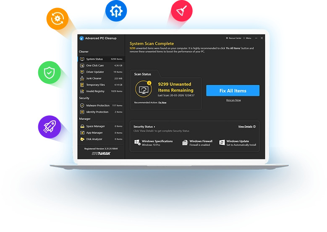This screenshot has width=327, height=232.
Task: Minimize the Advanced PC Cleanup window
Action: click(x=256, y=38)
